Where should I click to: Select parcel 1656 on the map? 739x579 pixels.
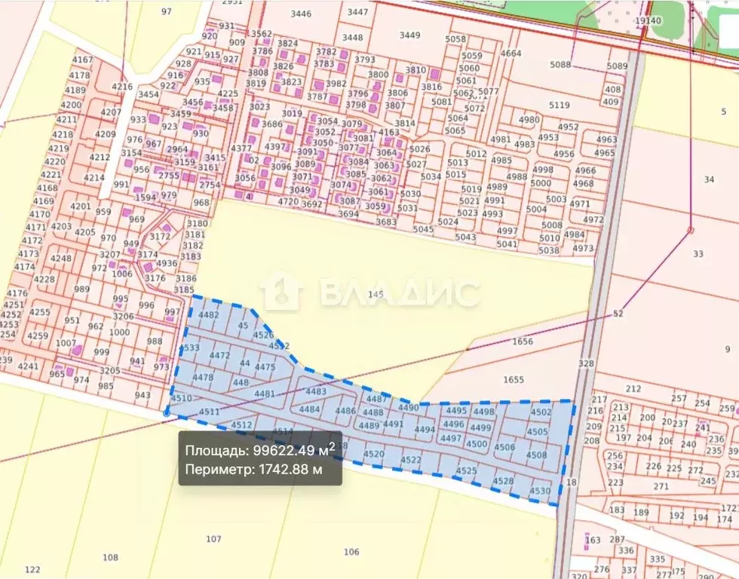click(x=523, y=342)
